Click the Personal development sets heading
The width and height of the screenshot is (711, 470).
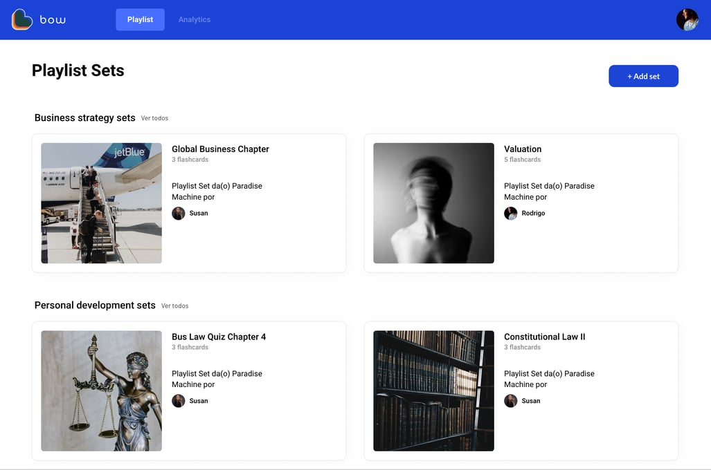coord(95,305)
